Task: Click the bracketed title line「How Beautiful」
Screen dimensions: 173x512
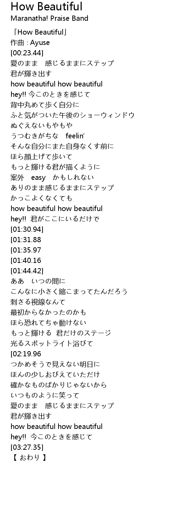Action: [39, 32]
